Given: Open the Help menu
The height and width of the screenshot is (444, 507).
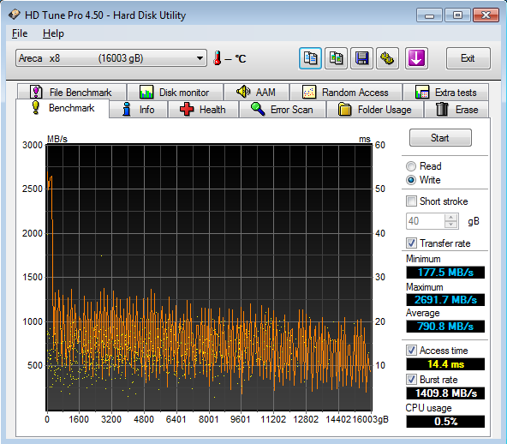Looking at the screenshot, I should point(53,33).
